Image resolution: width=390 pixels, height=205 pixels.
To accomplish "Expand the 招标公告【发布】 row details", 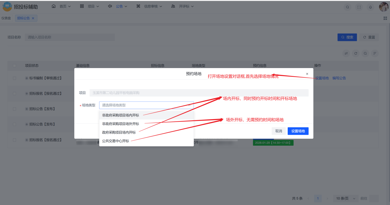I will [x=26, y=109].
